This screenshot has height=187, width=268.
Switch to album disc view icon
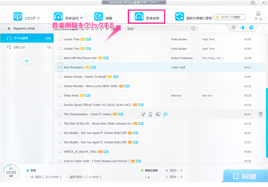click(x=251, y=27)
